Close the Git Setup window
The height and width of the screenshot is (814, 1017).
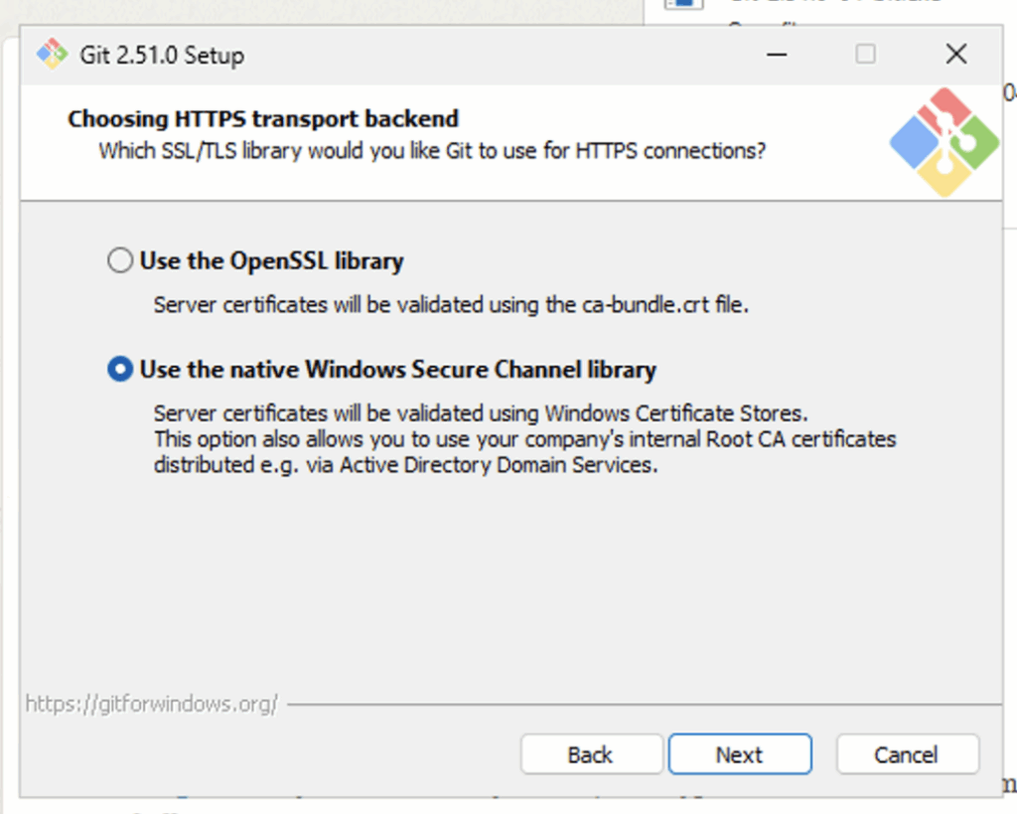tap(955, 54)
